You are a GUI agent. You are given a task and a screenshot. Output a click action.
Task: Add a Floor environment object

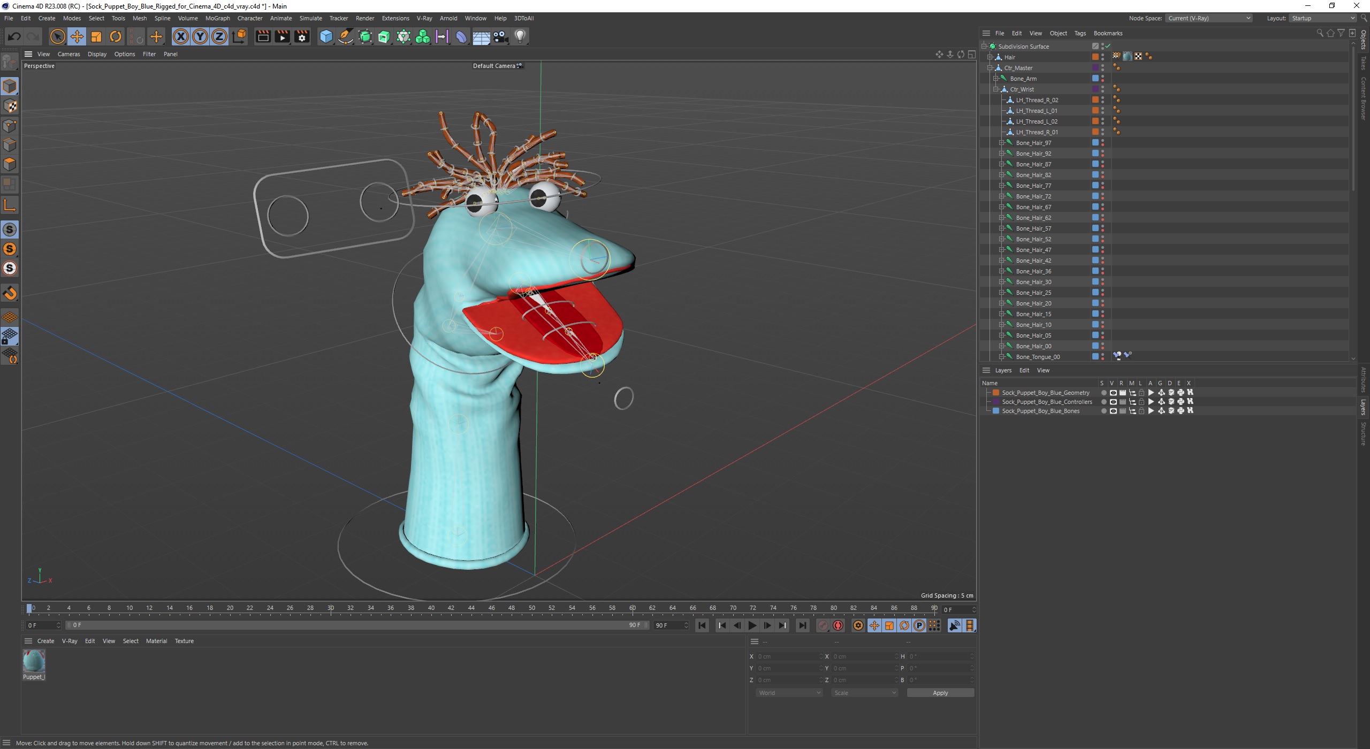(481, 36)
